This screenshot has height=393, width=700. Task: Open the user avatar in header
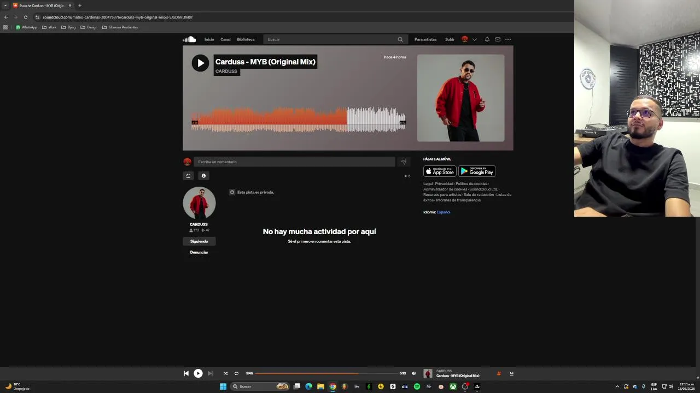tap(465, 39)
